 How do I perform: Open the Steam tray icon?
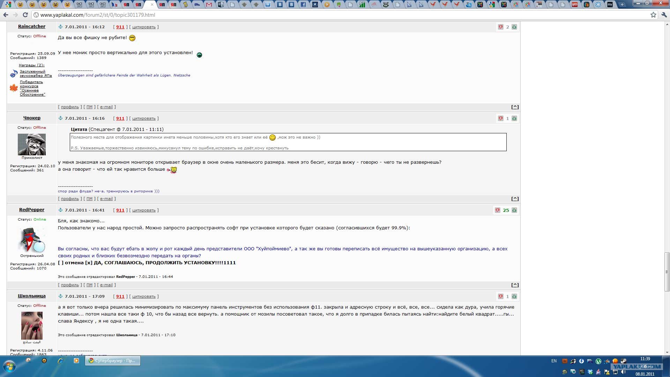[624, 361]
